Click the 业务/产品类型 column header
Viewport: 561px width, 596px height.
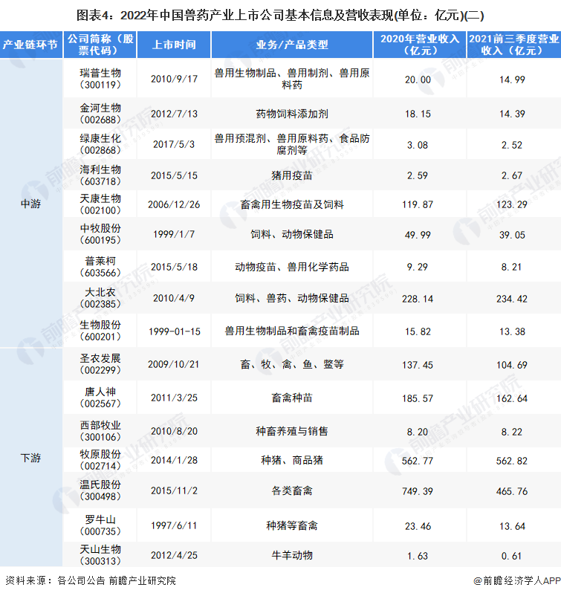coord(292,45)
